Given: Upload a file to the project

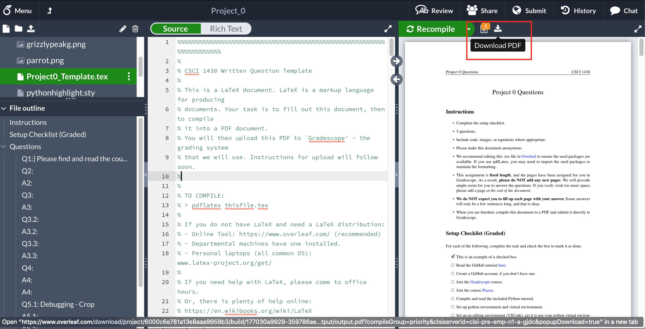Looking at the screenshot, I should point(31,29).
